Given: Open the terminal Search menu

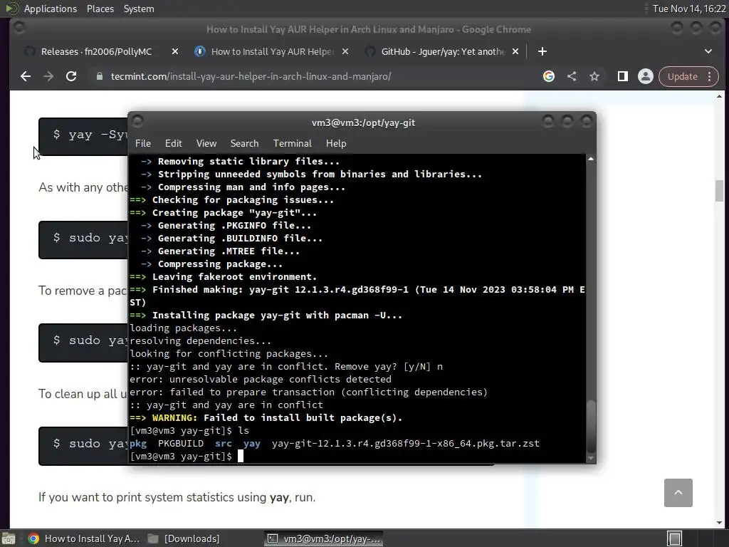Looking at the screenshot, I should (245, 143).
